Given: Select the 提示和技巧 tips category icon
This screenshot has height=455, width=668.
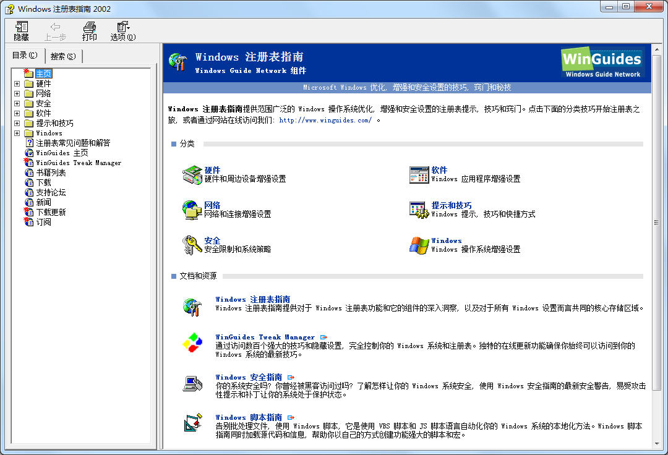Looking at the screenshot, I should [x=416, y=210].
